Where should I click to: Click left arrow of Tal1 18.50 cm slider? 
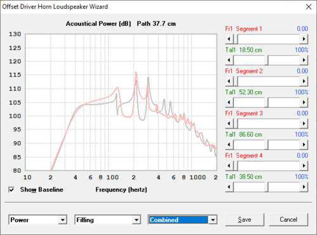230,60
